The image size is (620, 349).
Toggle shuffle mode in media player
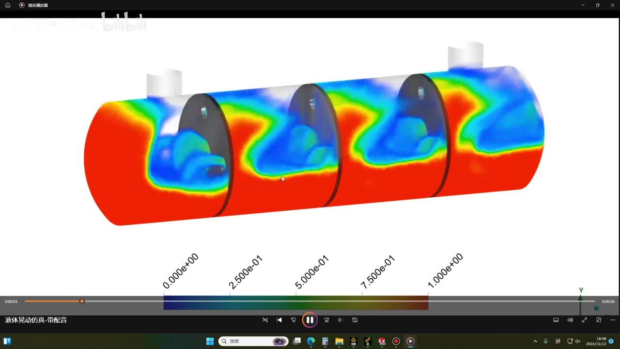point(265,320)
